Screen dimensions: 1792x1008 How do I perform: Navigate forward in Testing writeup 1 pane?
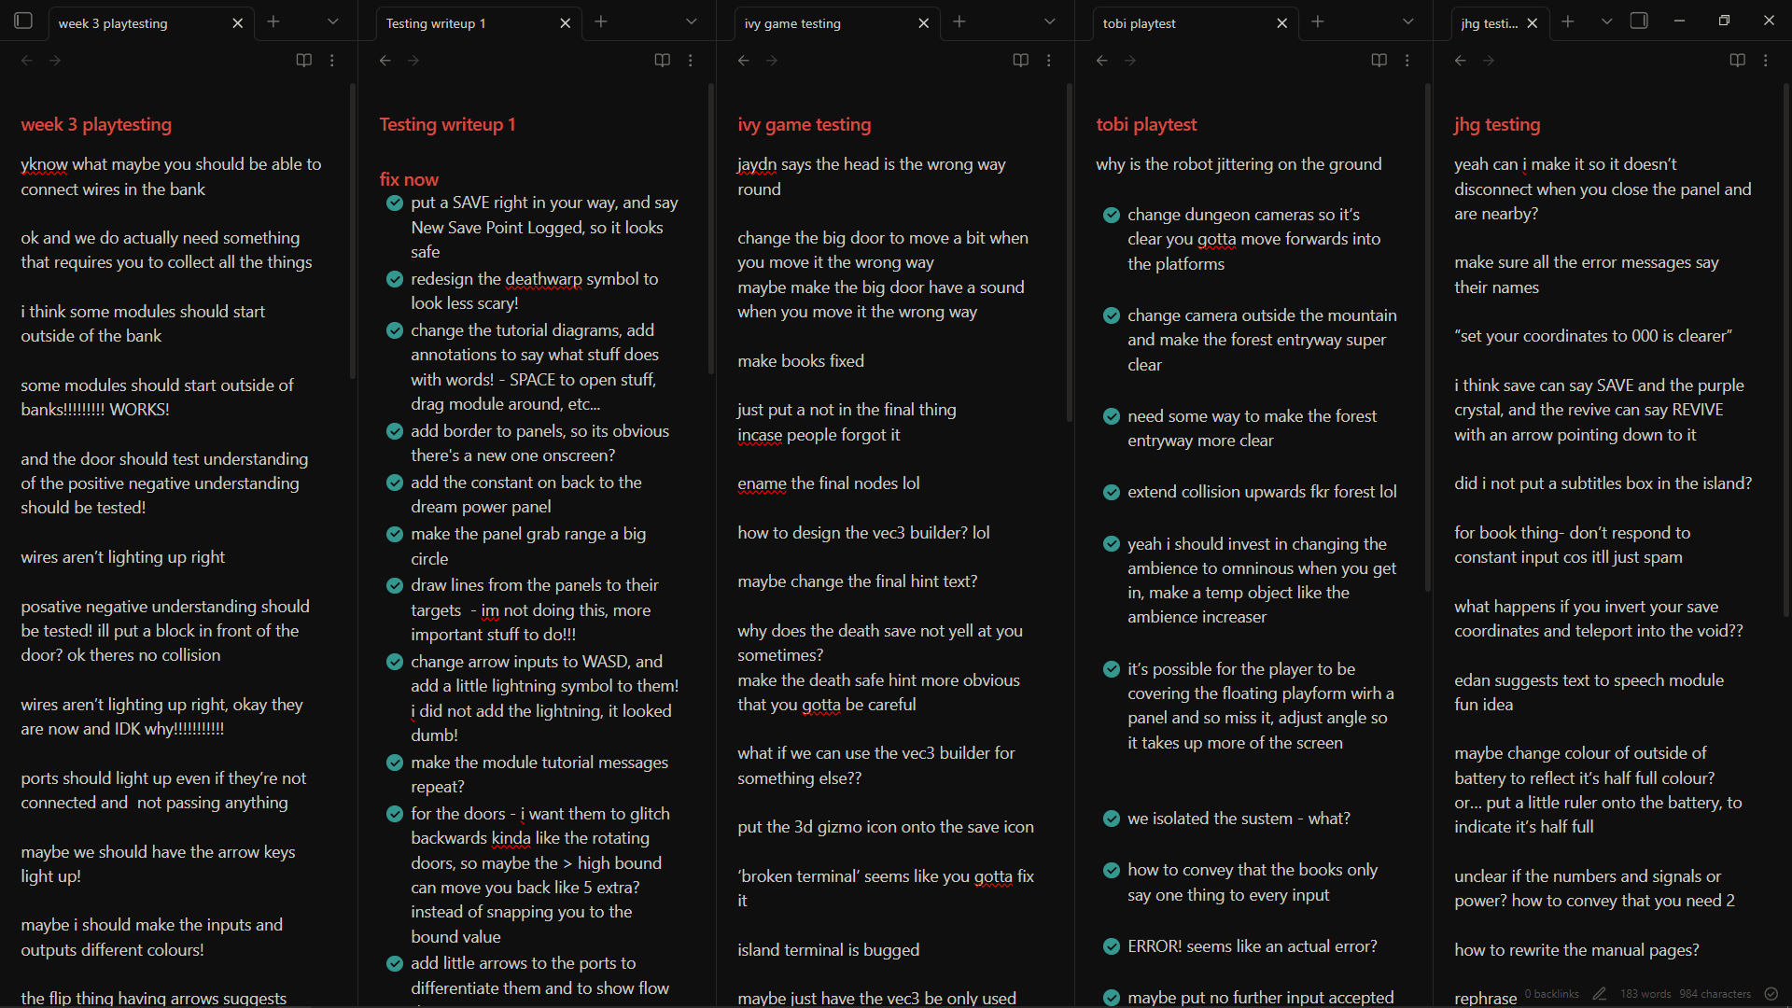click(413, 61)
